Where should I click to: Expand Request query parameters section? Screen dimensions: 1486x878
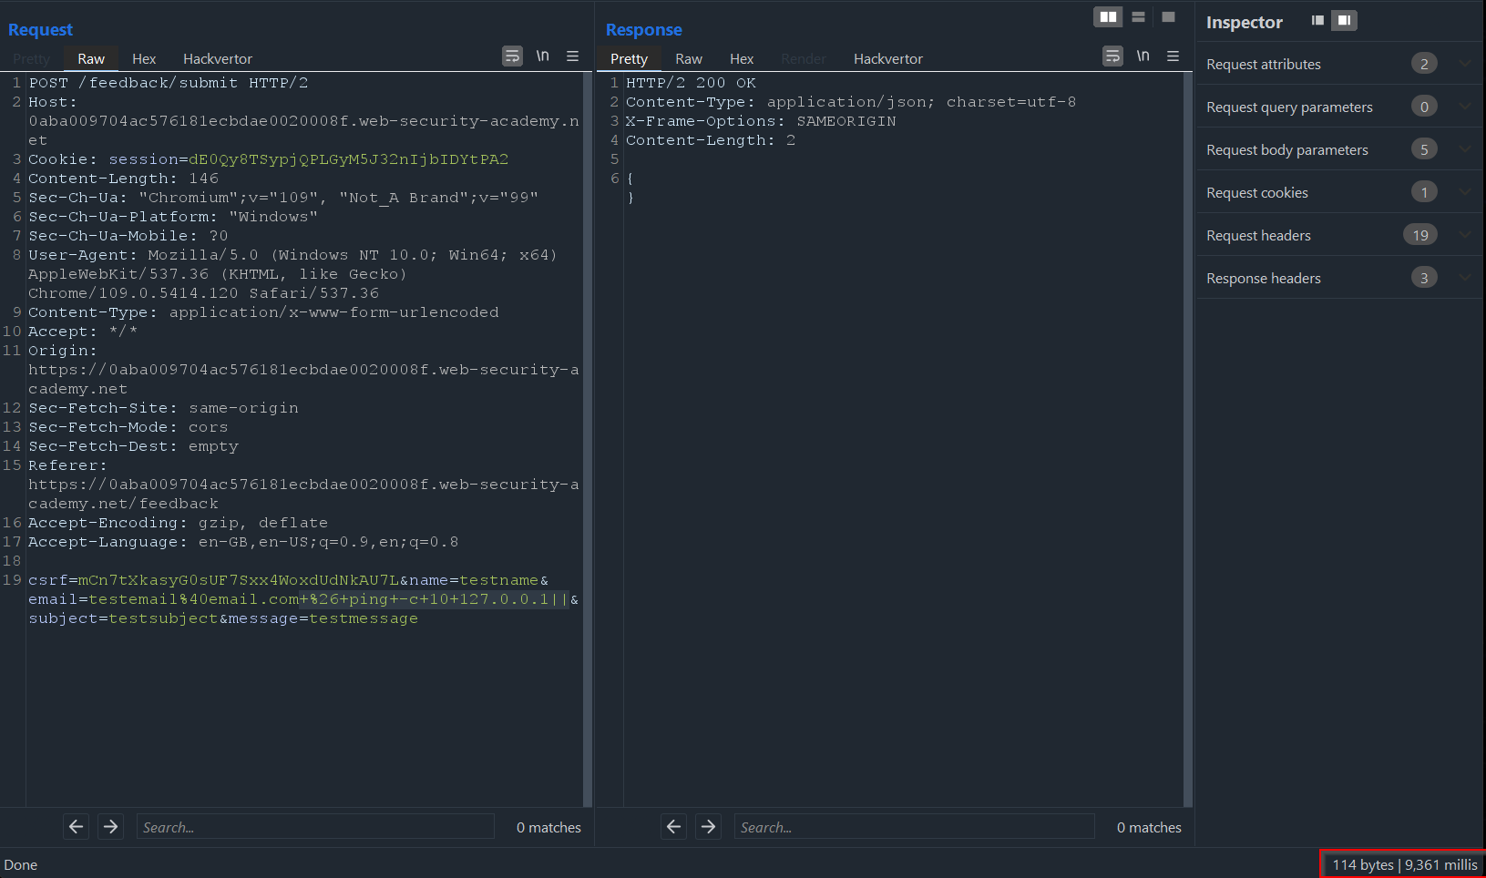tap(1464, 107)
